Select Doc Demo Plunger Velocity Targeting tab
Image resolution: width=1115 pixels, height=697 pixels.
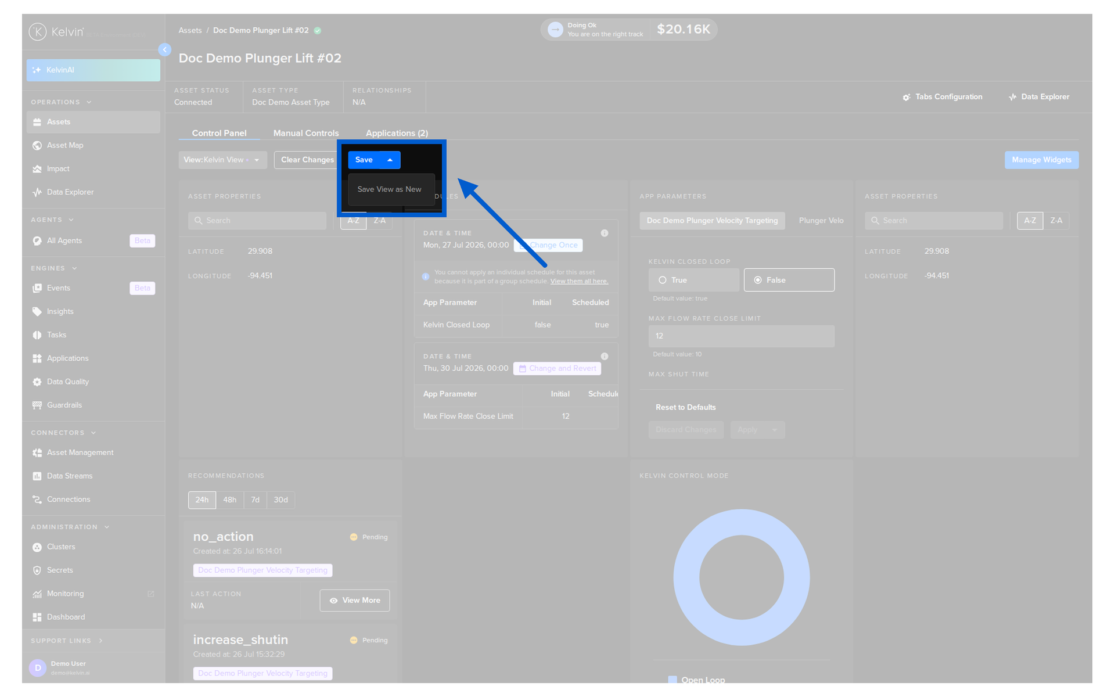(x=713, y=221)
